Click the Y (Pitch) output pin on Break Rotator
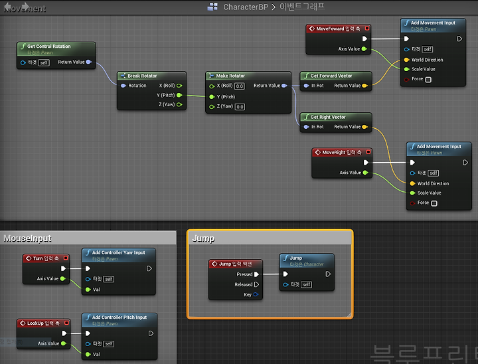The width and height of the screenshot is (478, 364). (179, 95)
